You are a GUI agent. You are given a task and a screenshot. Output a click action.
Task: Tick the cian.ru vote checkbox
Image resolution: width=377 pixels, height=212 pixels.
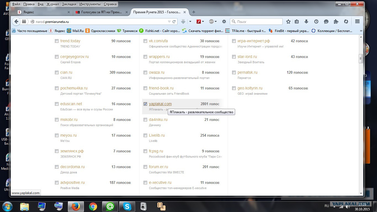point(57,73)
